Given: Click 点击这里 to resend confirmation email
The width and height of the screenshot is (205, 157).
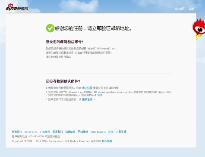Looking at the screenshot, I should click(x=87, y=88).
